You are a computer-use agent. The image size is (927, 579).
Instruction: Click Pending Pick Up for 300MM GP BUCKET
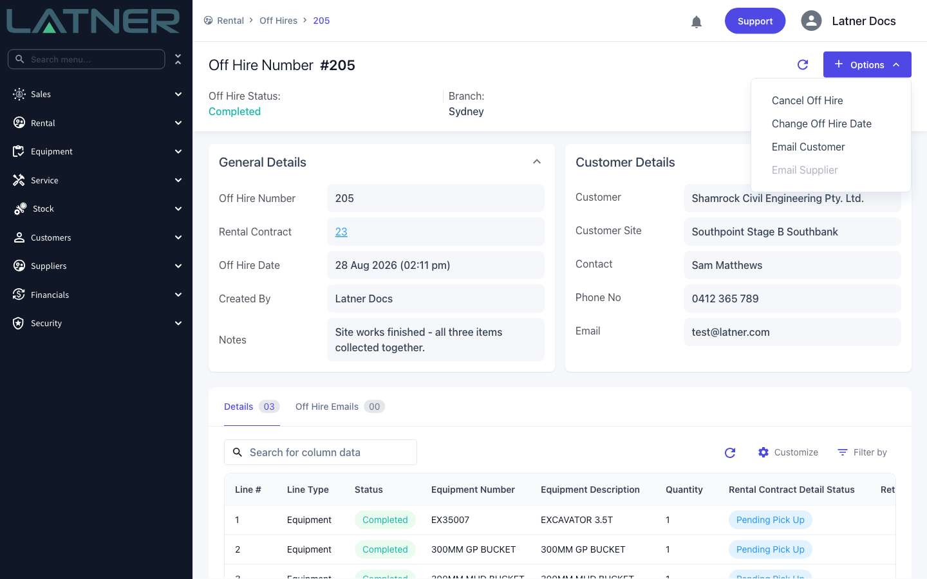tap(771, 549)
